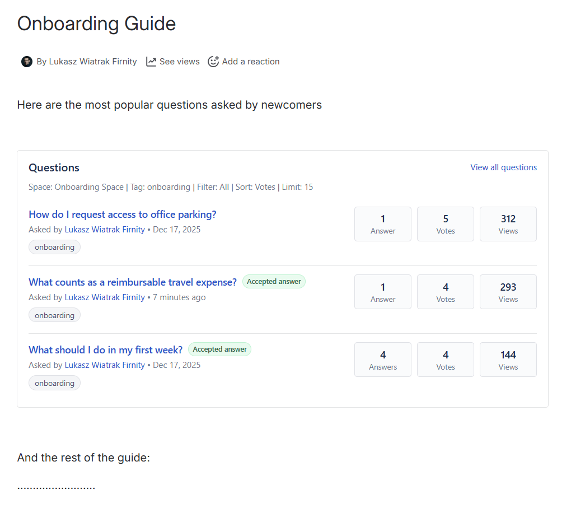
Task: Open the office parking question link
Action: 122,214
